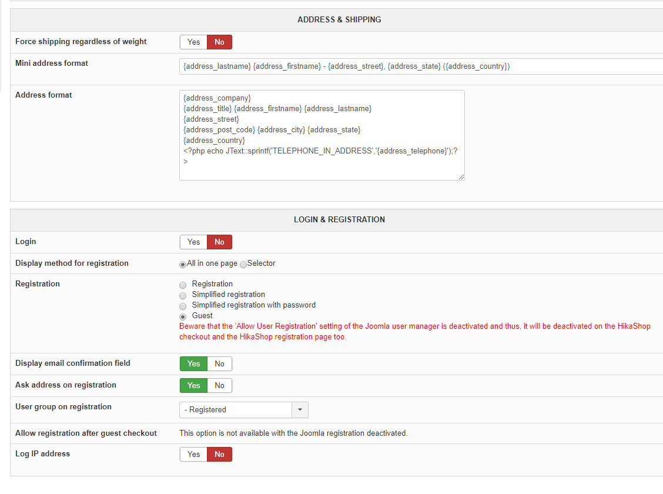663x494 pixels.
Task: Turn off Ask address on registration
Action: pyautogui.click(x=219, y=385)
